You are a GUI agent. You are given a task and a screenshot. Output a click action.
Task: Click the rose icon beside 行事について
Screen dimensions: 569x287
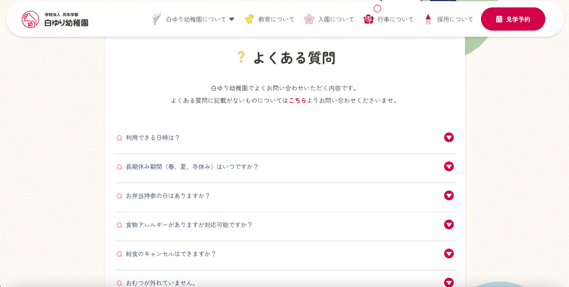coord(369,19)
